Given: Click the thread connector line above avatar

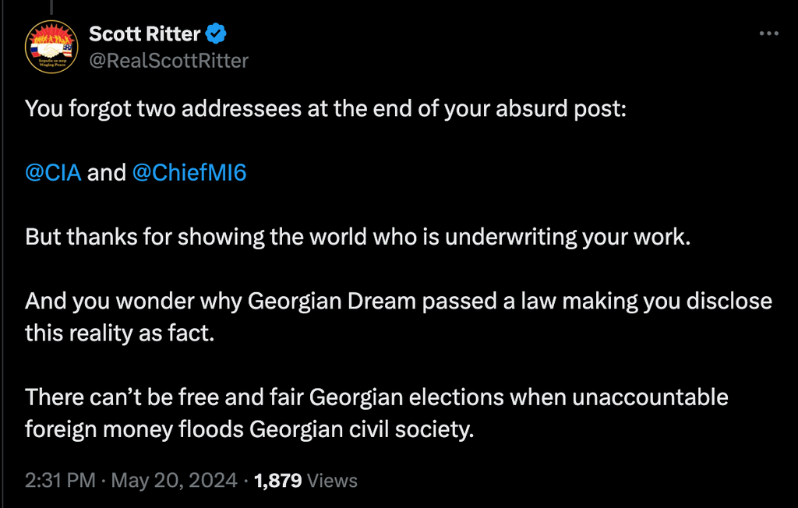Looking at the screenshot, I should tap(51, 6).
